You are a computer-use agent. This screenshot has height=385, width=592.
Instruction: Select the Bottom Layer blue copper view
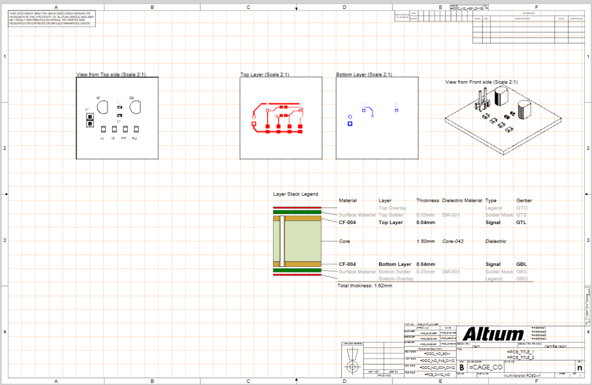pos(377,118)
